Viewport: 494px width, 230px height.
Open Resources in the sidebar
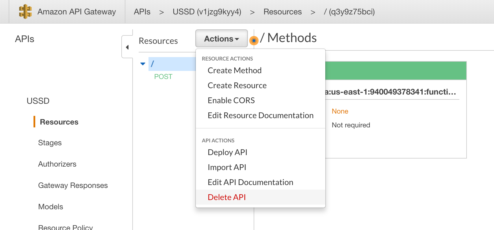(x=59, y=122)
